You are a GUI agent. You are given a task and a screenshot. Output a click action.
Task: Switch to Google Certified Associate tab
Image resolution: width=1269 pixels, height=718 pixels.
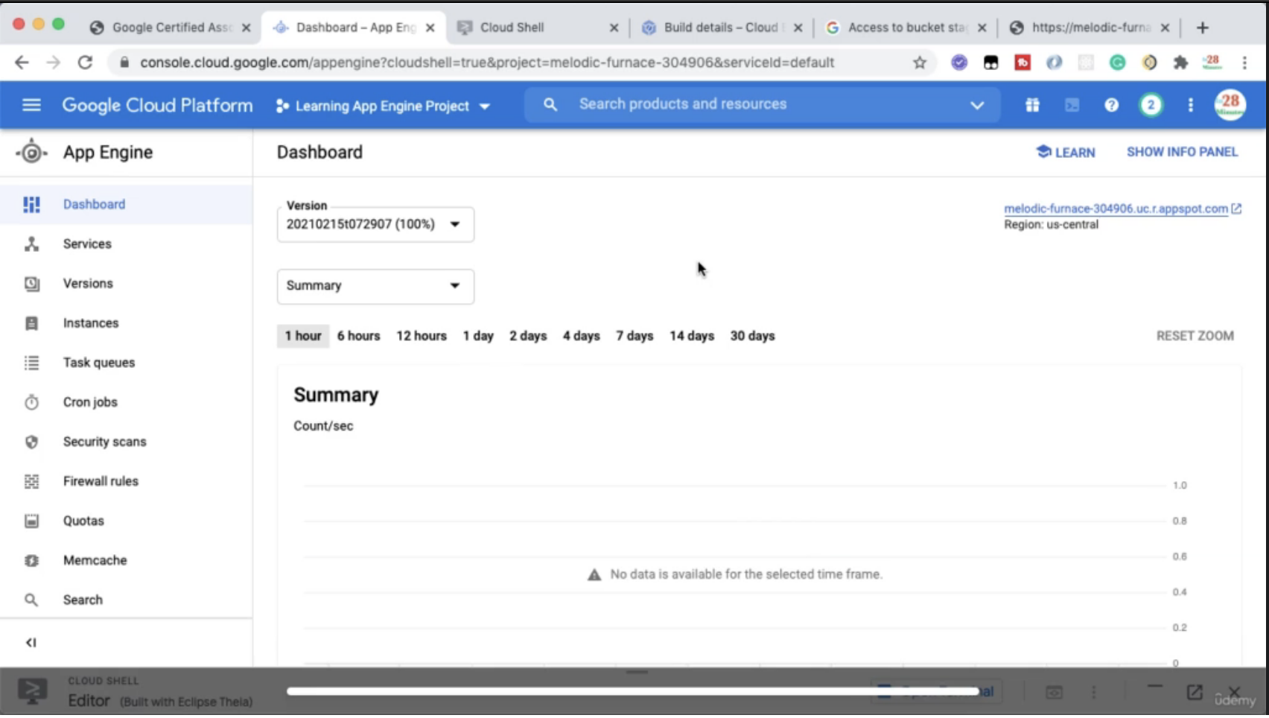tap(170, 28)
